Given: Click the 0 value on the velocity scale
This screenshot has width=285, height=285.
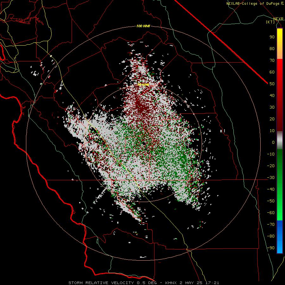Looking at the screenshot, I should [x=273, y=142].
